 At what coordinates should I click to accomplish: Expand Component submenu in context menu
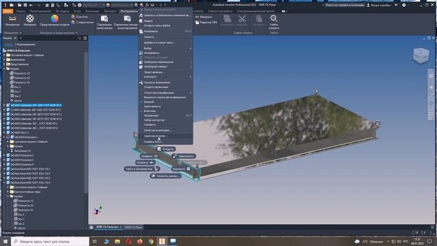click(x=165, y=77)
